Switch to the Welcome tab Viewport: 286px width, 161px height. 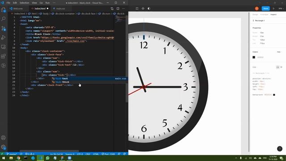tap(18, 8)
